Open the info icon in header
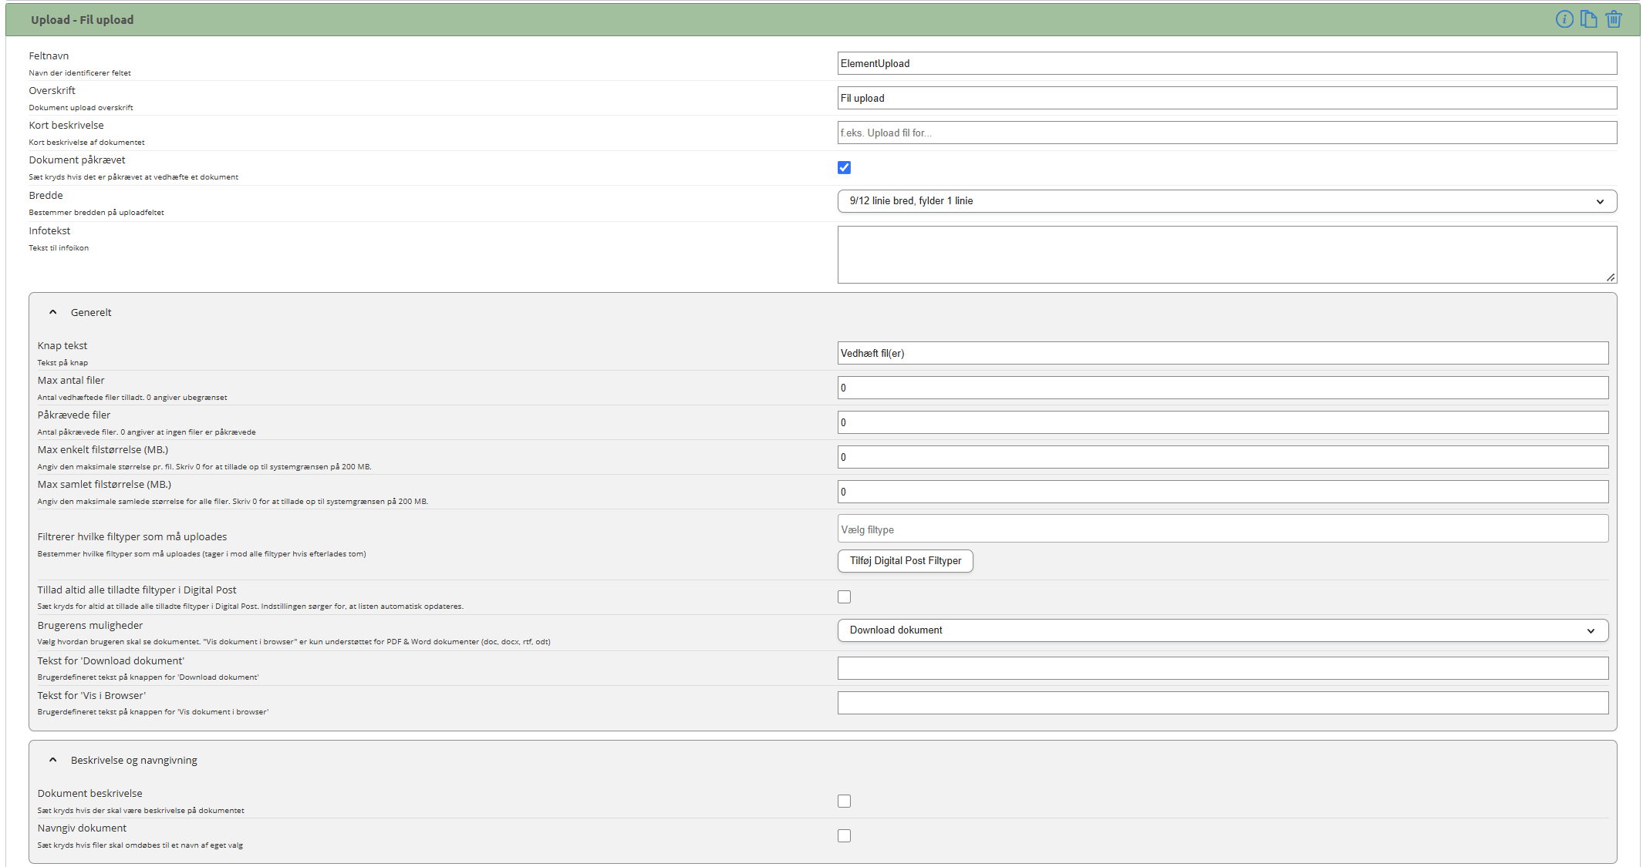 click(x=1564, y=19)
